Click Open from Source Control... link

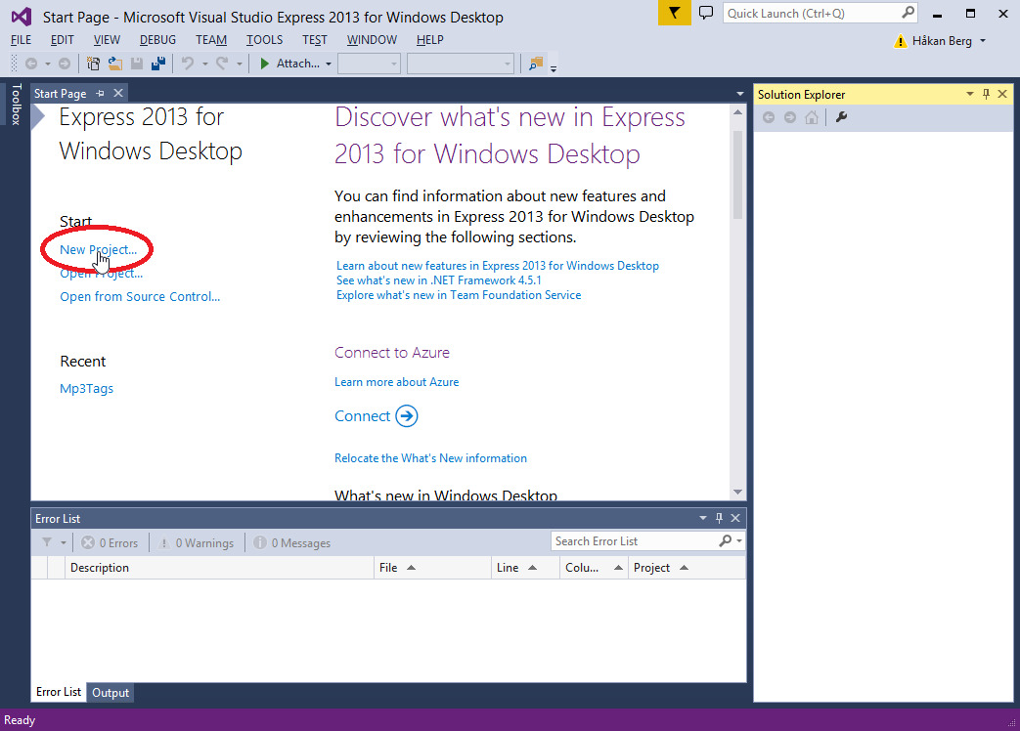140,297
